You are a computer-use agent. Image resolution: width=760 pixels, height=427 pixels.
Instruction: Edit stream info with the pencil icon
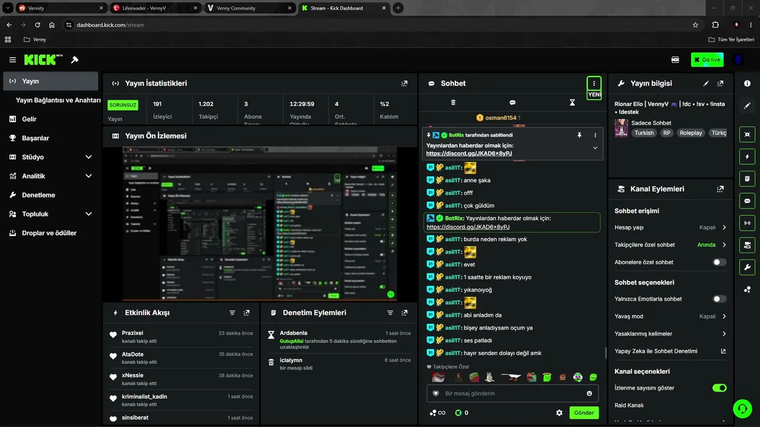[x=706, y=84]
